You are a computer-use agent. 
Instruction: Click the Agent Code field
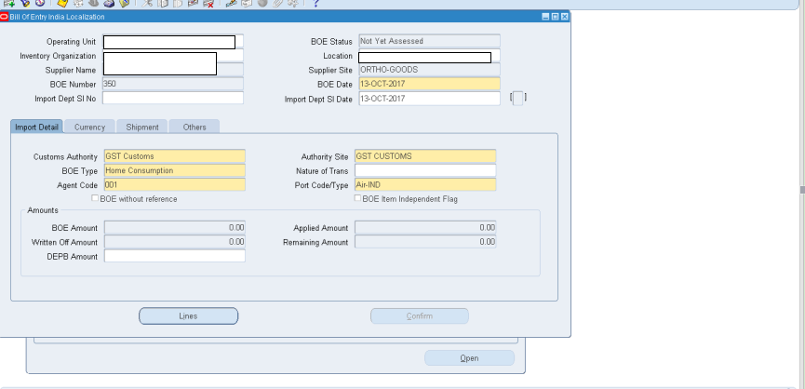click(x=175, y=185)
